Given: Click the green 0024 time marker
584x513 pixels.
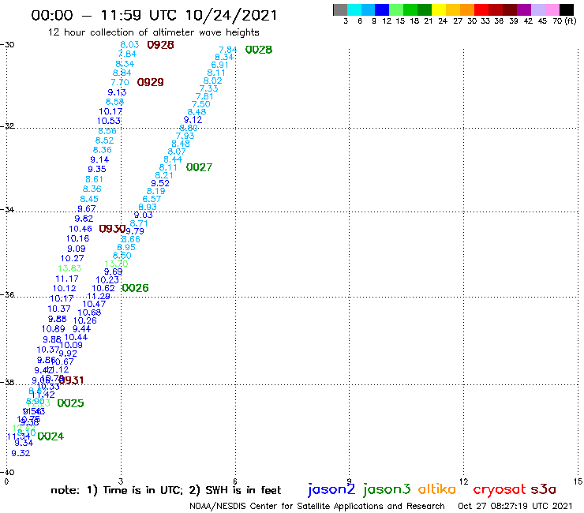Looking at the screenshot, I should (x=51, y=436).
